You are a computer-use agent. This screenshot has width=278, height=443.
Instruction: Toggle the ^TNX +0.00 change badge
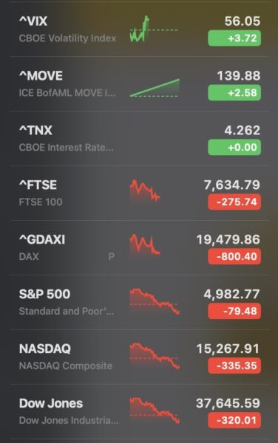[x=234, y=147]
